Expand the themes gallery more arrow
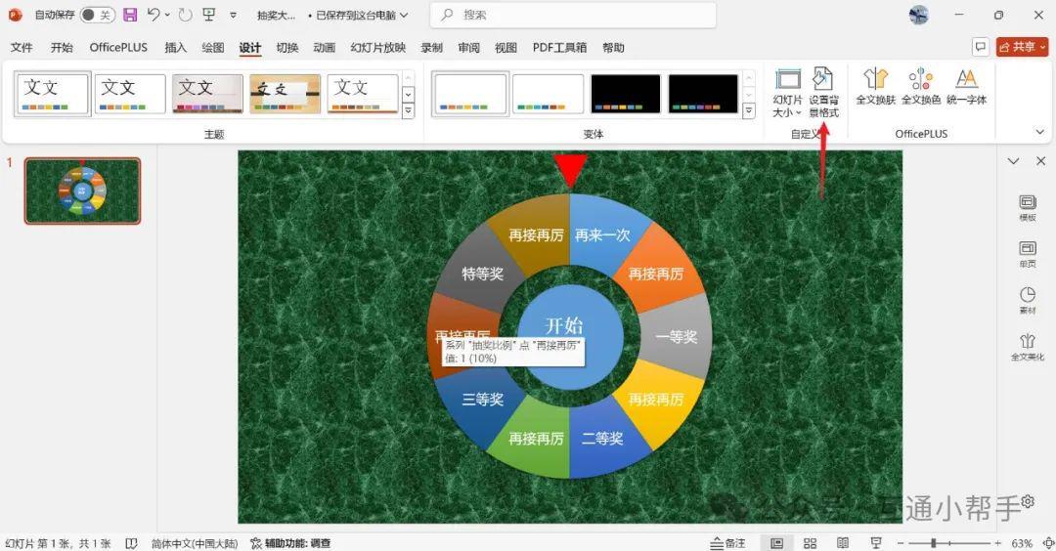 coord(408,111)
